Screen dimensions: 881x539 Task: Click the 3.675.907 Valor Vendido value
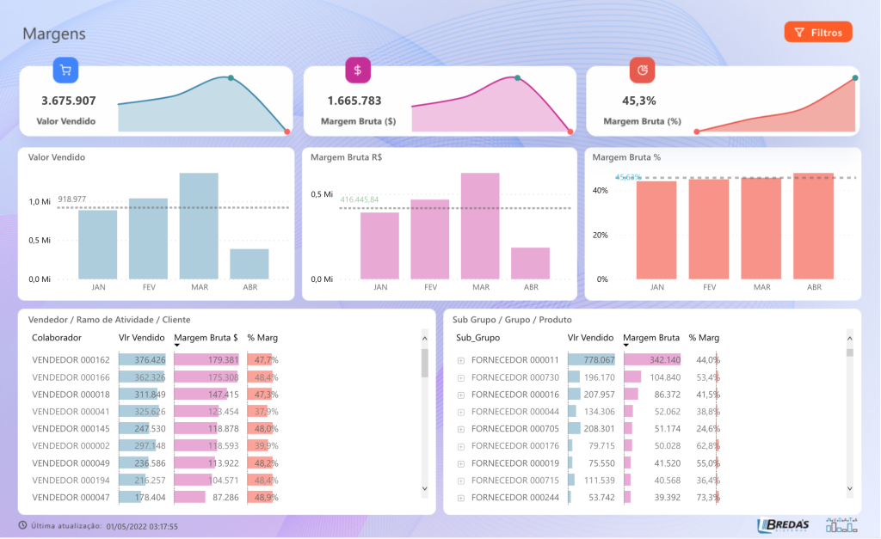coord(69,101)
